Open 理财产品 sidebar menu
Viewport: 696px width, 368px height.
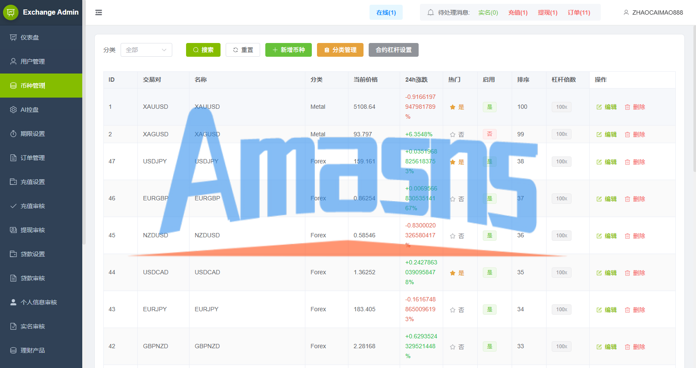coord(41,350)
